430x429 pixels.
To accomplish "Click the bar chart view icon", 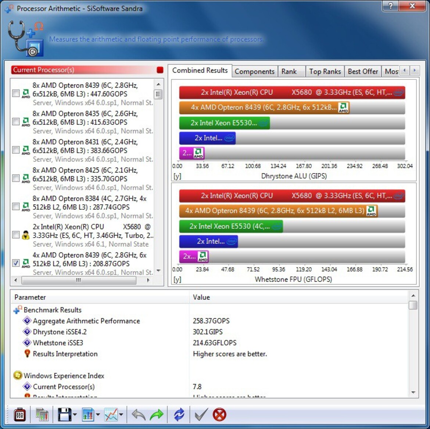I will [88, 414].
